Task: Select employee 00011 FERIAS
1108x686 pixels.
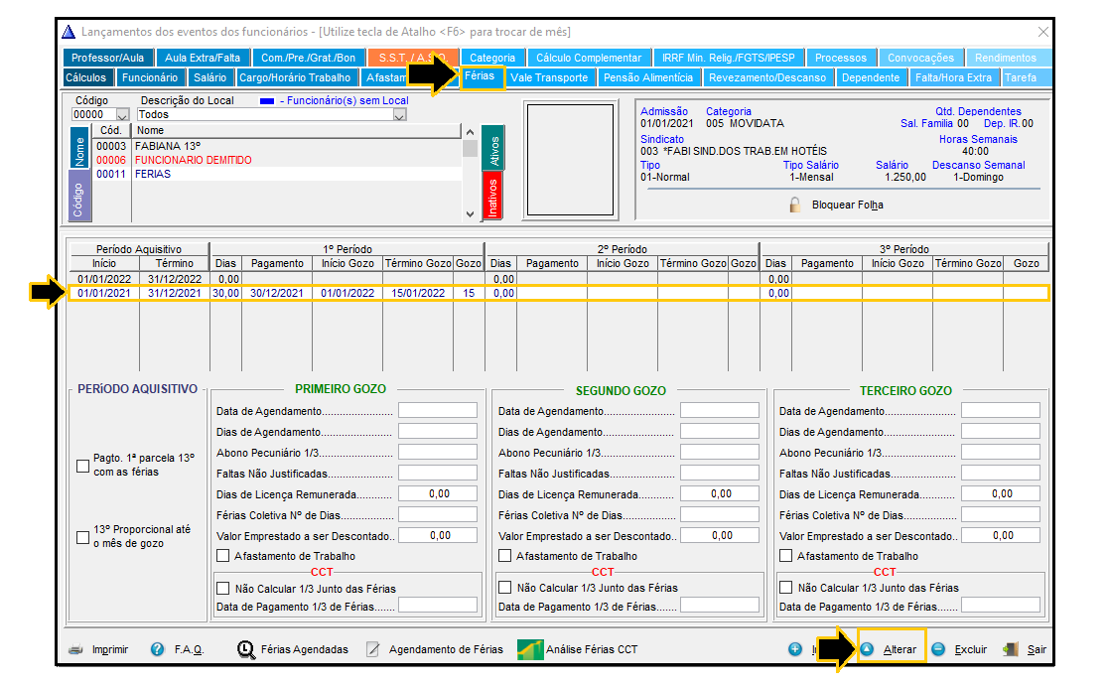Action: tap(277, 174)
